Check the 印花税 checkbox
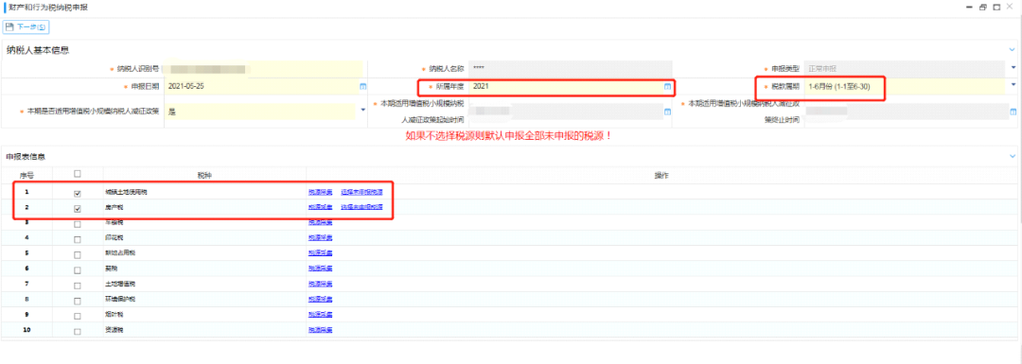Image resolution: width=1022 pixels, height=364 pixels. (x=79, y=239)
